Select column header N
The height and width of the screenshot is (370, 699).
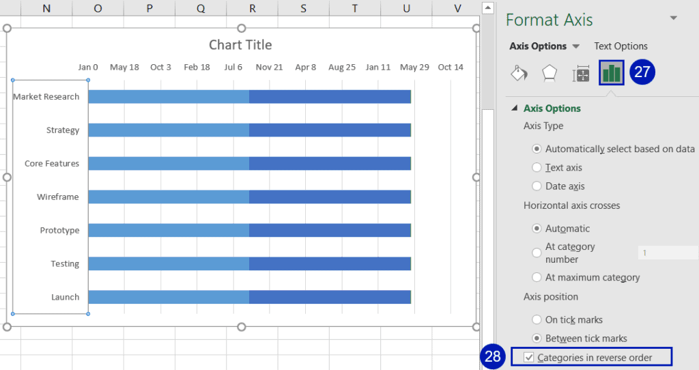(46, 8)
